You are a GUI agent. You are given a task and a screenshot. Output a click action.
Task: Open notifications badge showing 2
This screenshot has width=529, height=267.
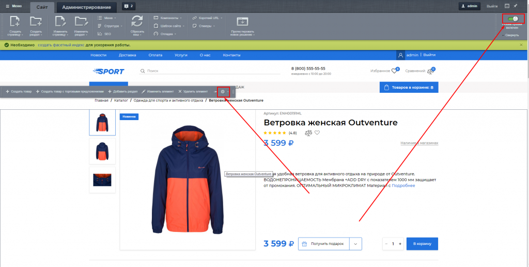[x=129, y=6]
